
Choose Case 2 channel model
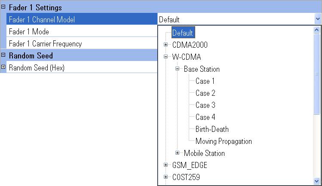(205, 93)
